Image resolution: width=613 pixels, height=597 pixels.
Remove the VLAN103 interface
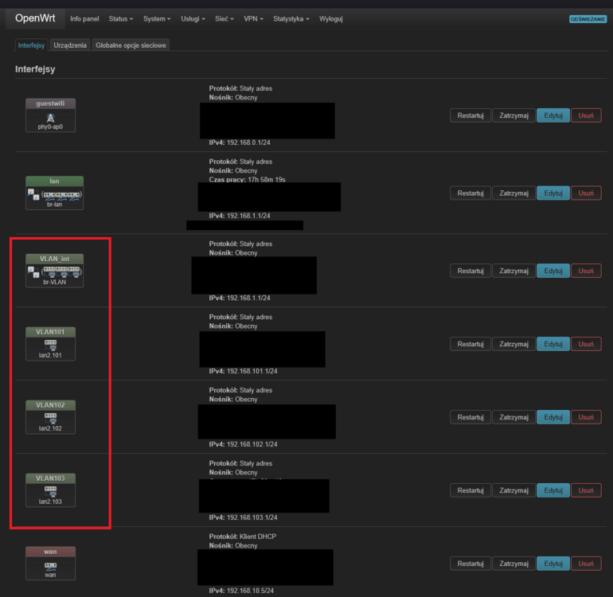(x=586, y=490)
